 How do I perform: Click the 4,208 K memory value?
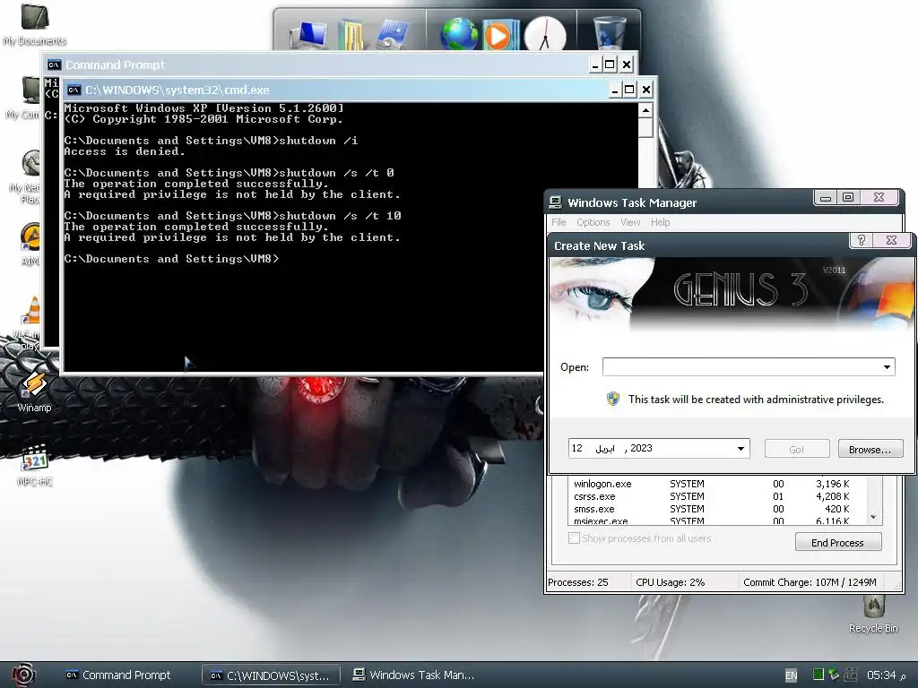pos(832,496)
